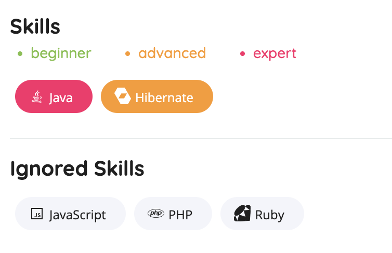Viewport: 392px width, 253px height.
Task: Select the Java skill label text
Action: pos(61,97)
